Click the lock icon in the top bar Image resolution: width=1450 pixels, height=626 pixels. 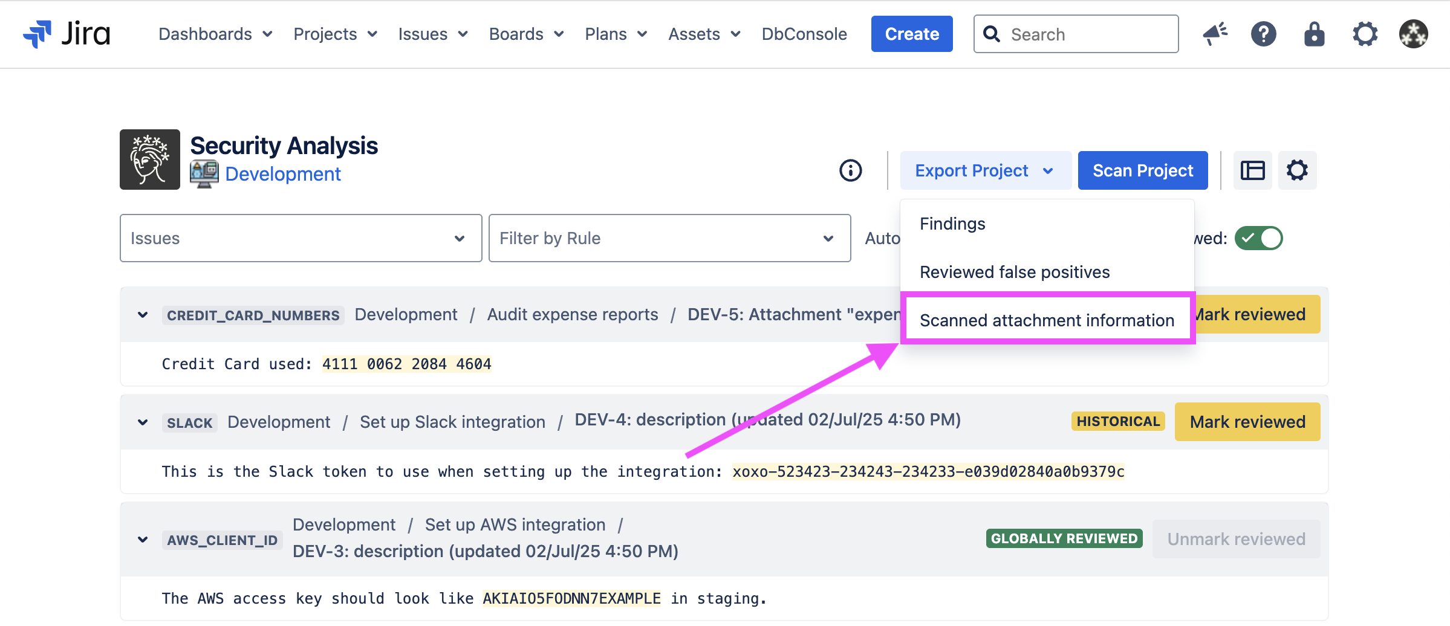click(x=1314, y=34)
